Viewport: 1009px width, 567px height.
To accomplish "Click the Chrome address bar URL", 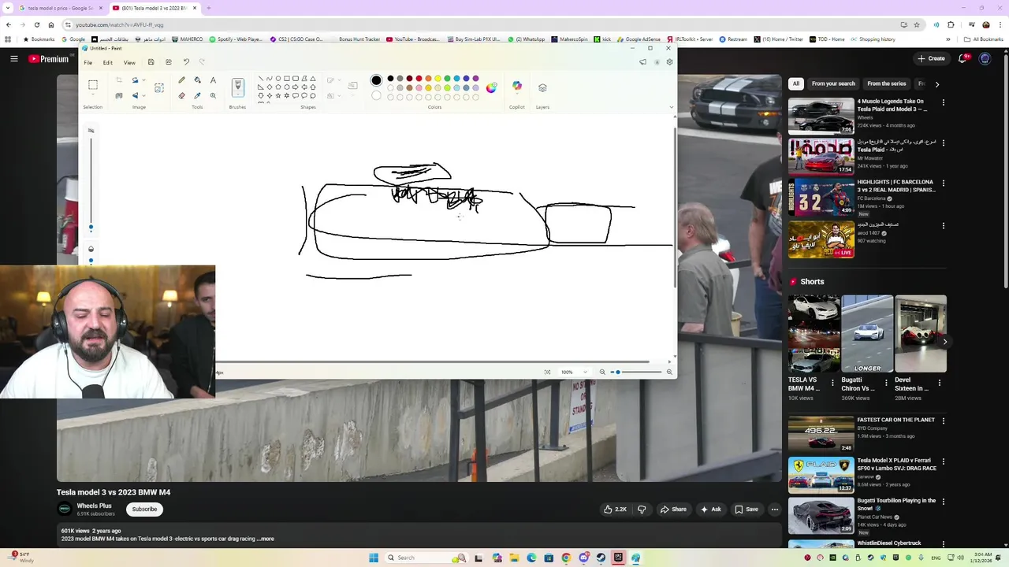I will (x=120, y=24).
